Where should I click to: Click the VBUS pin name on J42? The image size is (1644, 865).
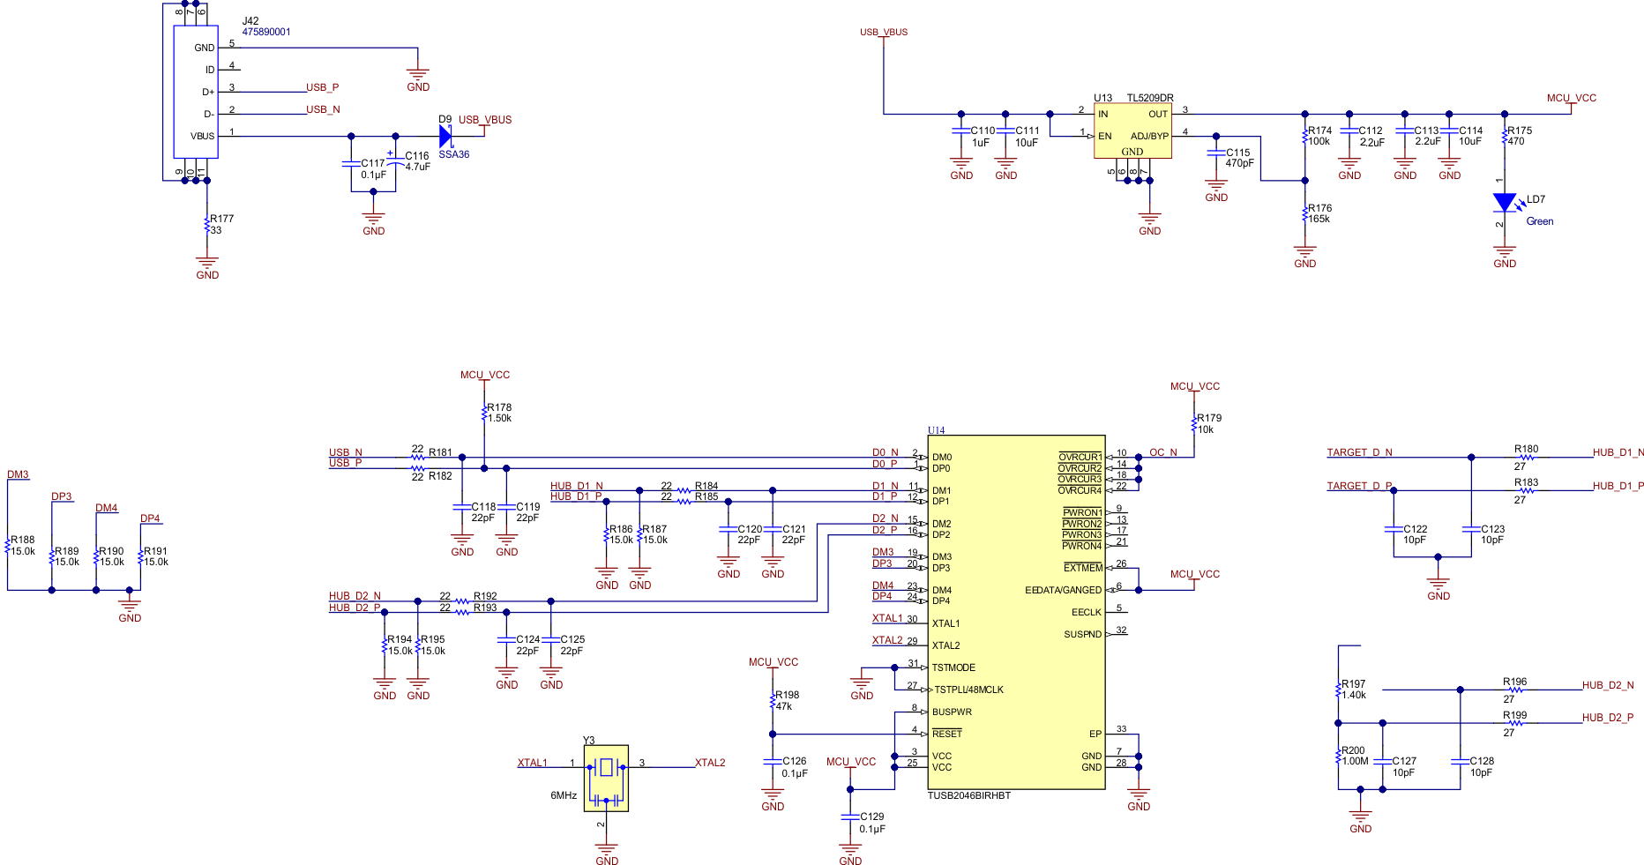[x=203, y=136]
